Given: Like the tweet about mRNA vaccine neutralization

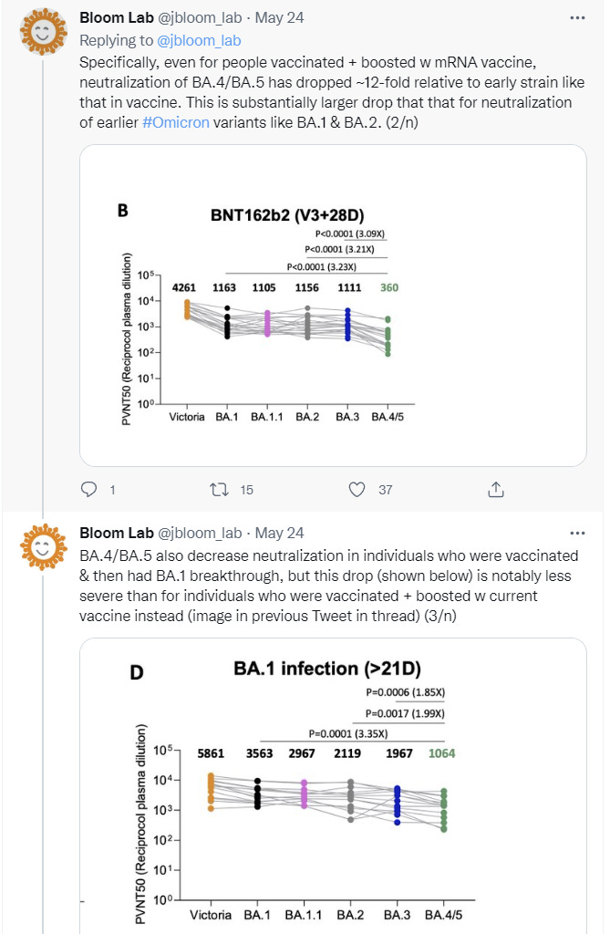Looking at the screenshot, I should click(358, 490).
